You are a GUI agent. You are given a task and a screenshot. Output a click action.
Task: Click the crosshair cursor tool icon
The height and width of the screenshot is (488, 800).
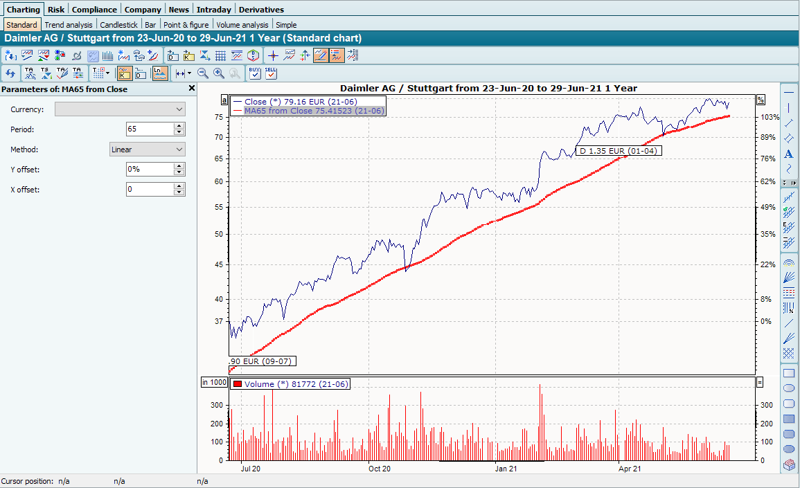(x=273, y=56)
